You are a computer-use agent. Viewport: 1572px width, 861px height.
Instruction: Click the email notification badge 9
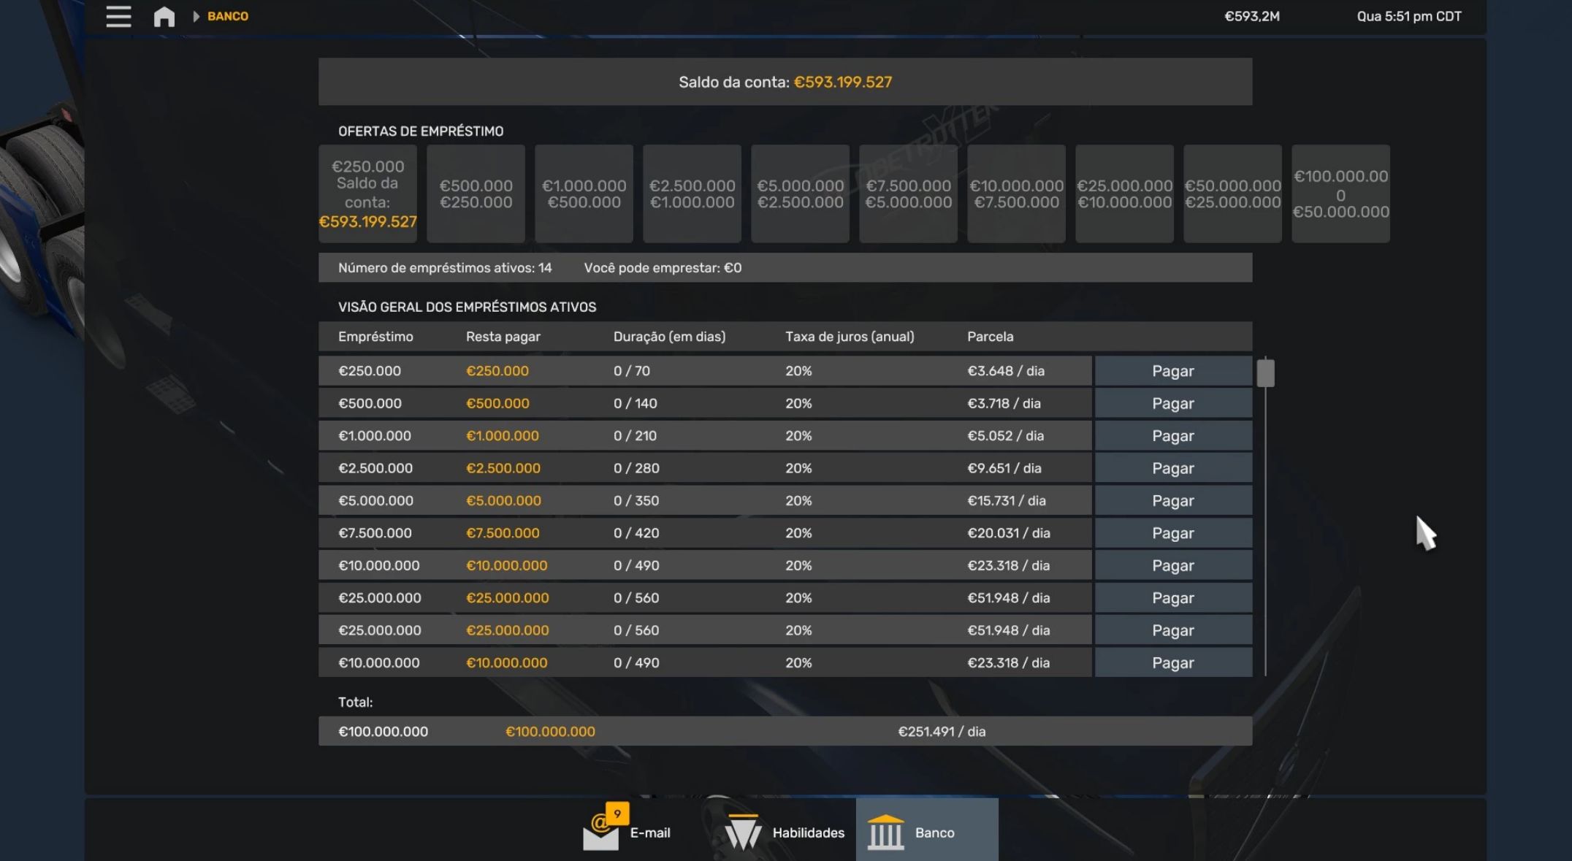tap(617, 814)
